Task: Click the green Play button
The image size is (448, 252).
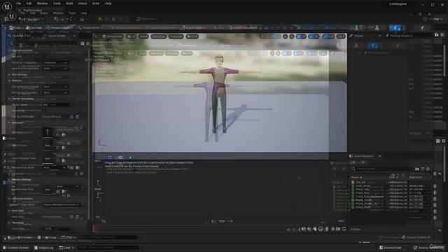Action: [100, 19]
